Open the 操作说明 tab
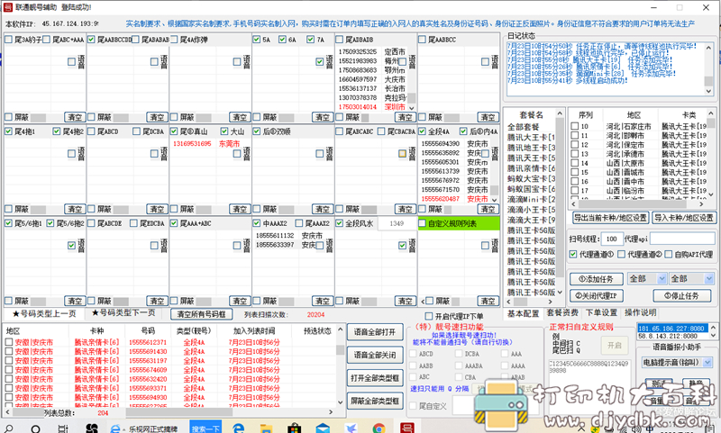Viewport: 721px width, 433px height. 641,312
